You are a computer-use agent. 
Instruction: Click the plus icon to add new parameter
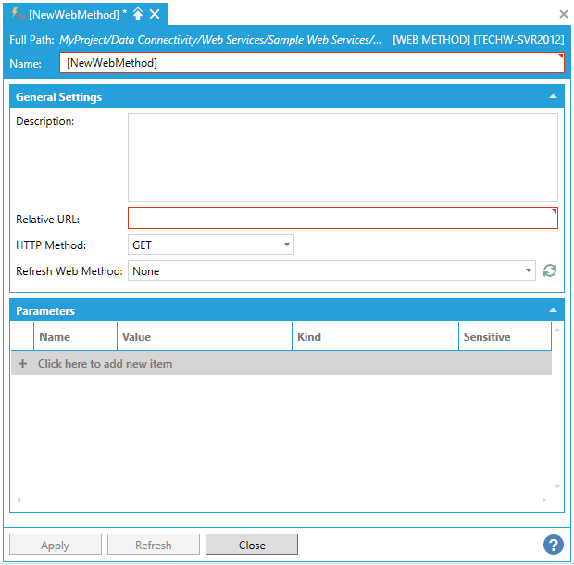point(22,364)
